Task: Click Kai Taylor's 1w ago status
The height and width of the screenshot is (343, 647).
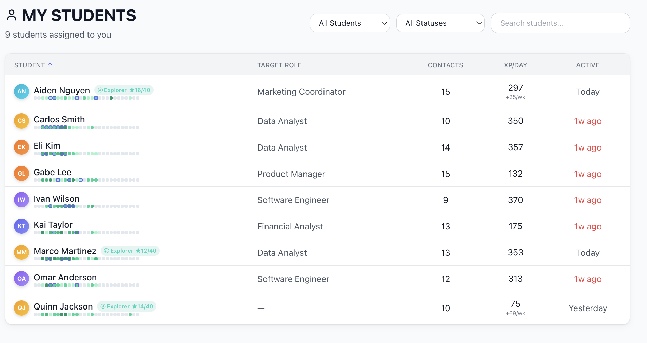Action: coord(588,226)
